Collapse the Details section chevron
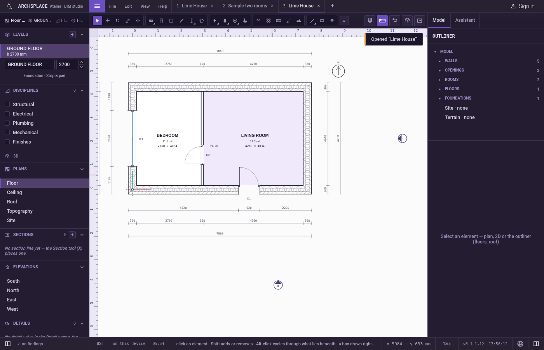This screenshot has height=350, width=544. 82,324
